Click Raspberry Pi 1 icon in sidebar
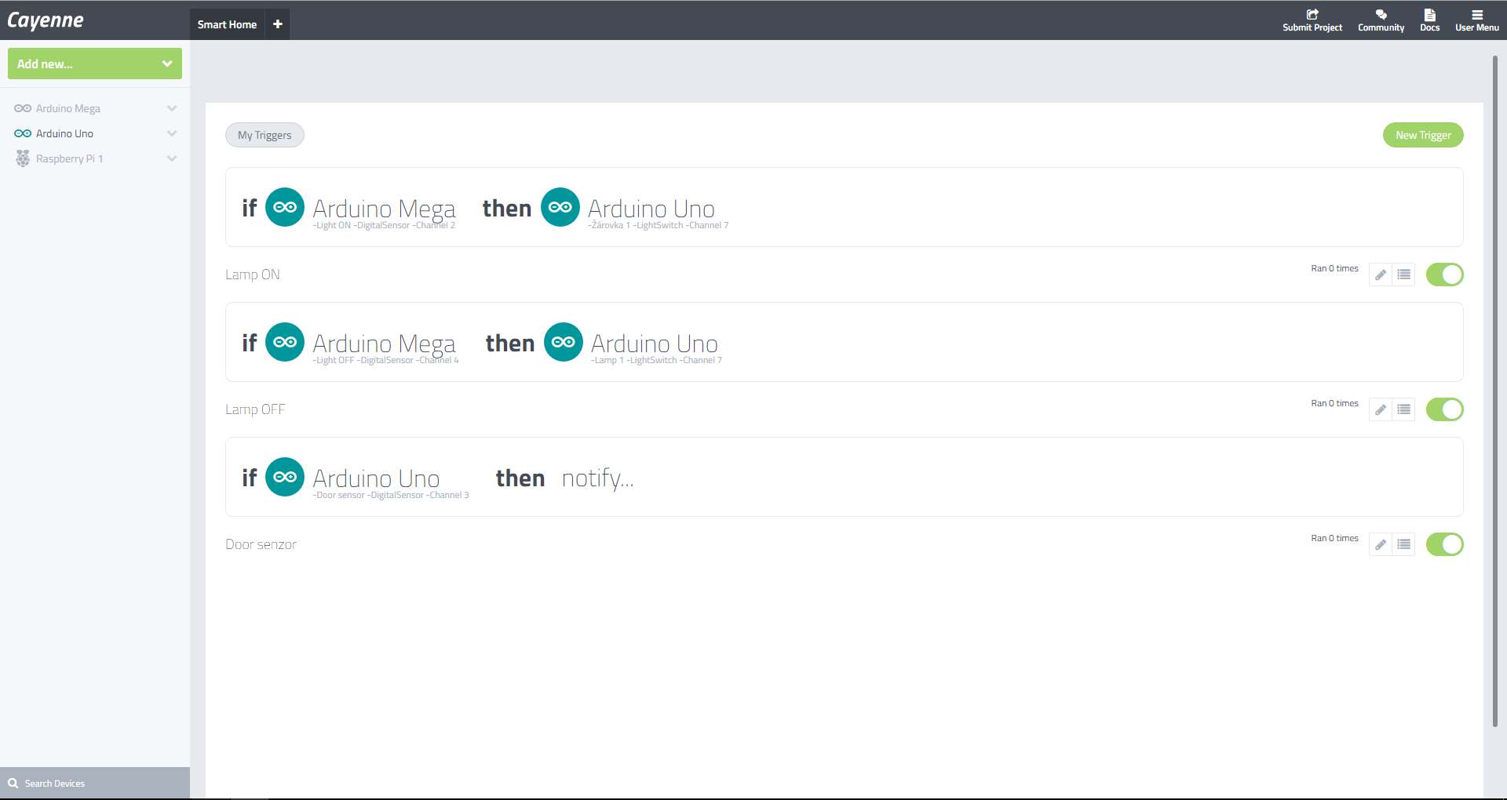 tap(23, 158)
